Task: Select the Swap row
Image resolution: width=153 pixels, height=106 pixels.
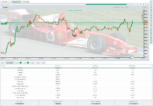Action: click(76, 75)
